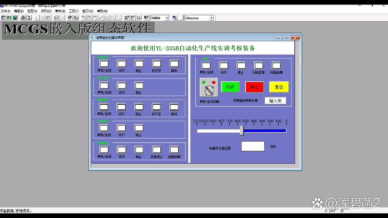
Task: Select 缺料 lamp in top left group
Action: (x=174, y=64)
